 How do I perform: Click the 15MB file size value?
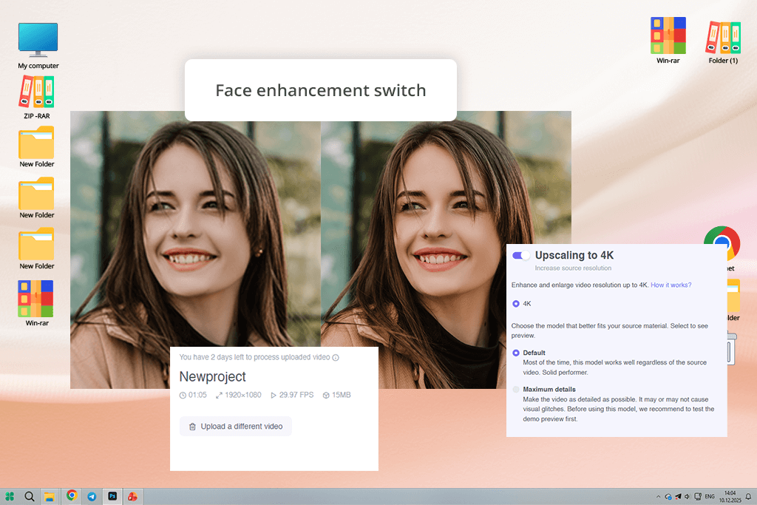tap(342, 395)
